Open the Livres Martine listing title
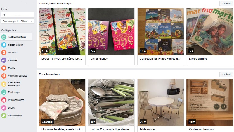The height and width of the screenshot is (132, 234). pos(198,59)
